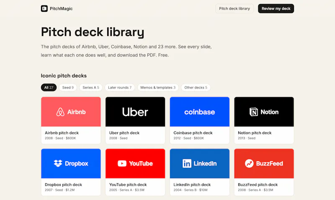Open the Airbnb logo thumbnail
The height and width of the screenshot is (200, 335).
point(71,112)
